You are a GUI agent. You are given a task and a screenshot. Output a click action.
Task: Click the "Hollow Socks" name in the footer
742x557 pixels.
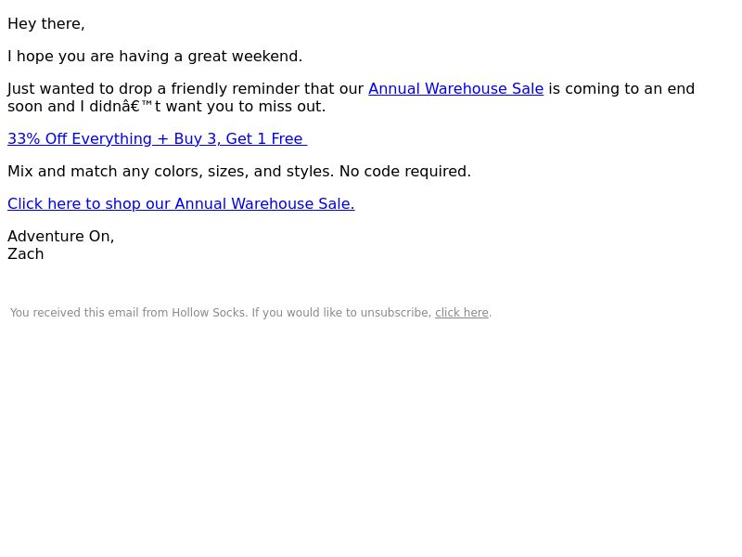coord(210,313)
